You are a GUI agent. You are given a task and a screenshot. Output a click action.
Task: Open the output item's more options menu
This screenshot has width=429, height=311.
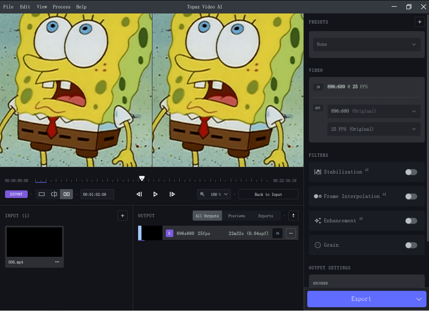[291, 233]
